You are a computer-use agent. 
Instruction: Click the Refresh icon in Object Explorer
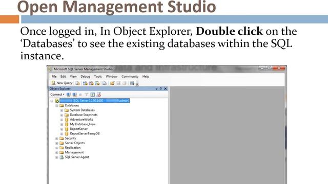(x=92, y=95)
